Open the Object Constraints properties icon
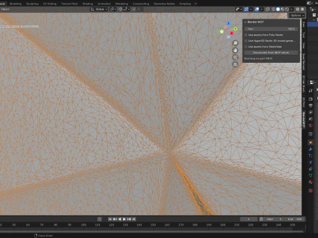 click(x=311, y=169)
